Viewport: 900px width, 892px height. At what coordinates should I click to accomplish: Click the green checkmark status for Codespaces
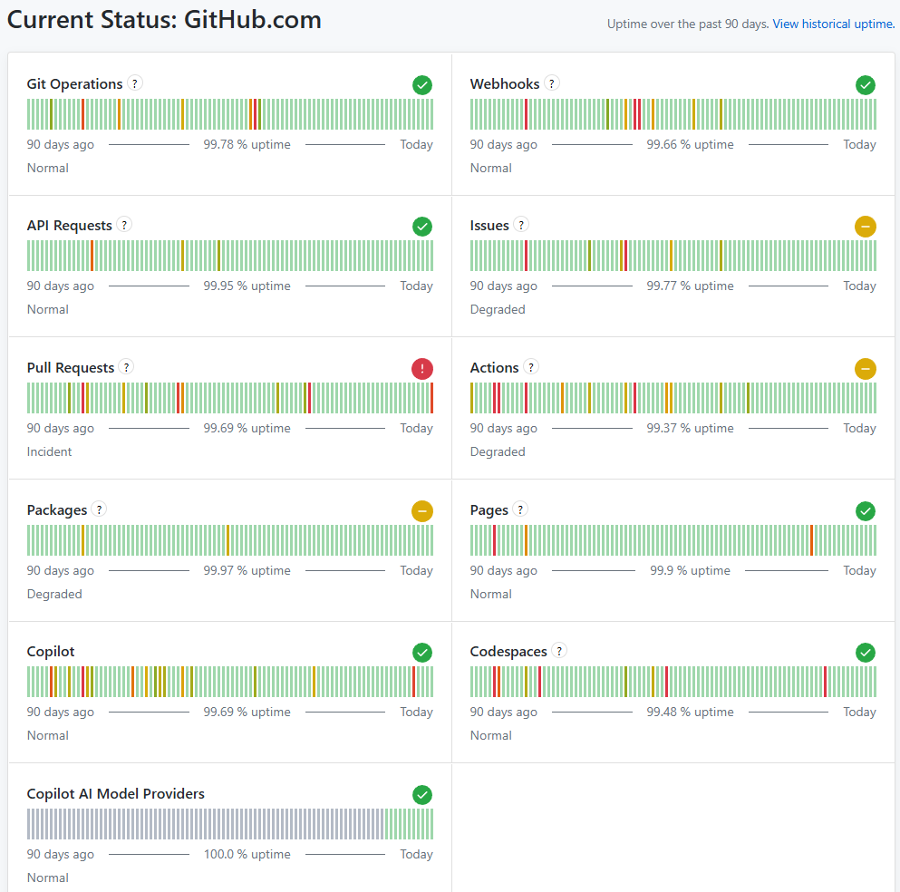[x=866, y=652]
